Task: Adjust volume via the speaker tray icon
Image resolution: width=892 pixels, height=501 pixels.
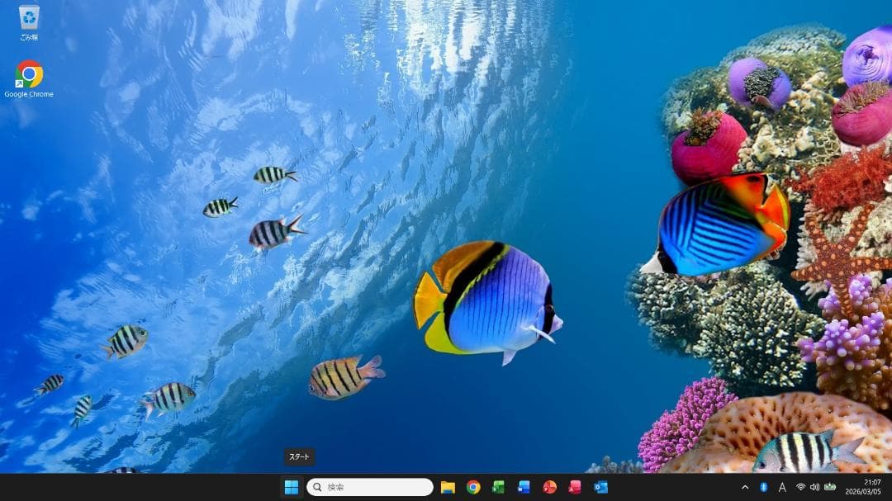Action: point(814,486)
